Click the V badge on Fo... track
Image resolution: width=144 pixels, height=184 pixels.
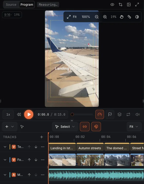[14, 160]
